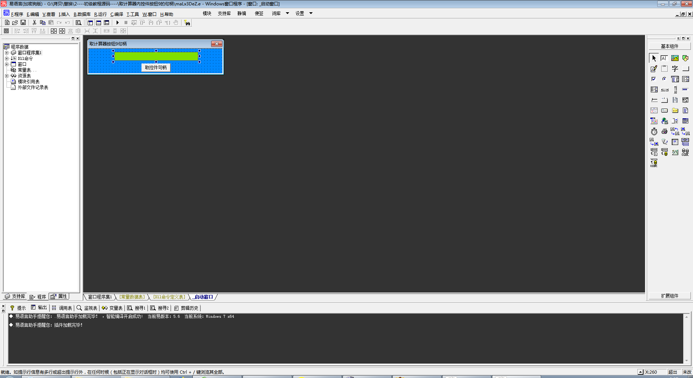Switch to the 属性 panel tab

click(x=59, y=296)
